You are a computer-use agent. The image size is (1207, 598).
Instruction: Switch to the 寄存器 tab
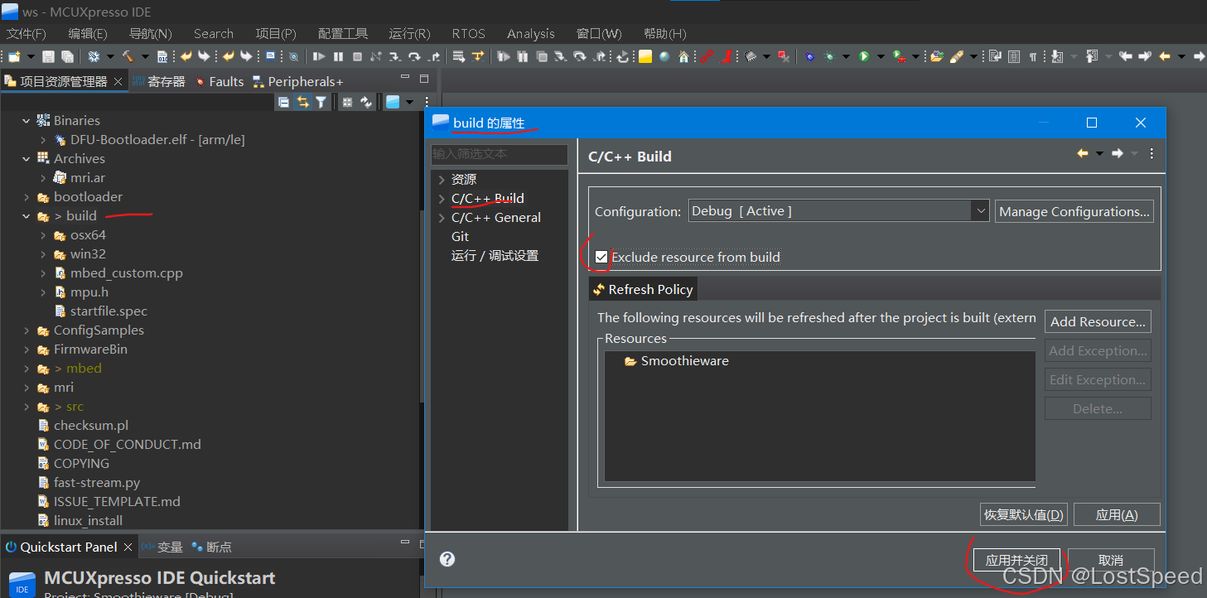(159, 81)
